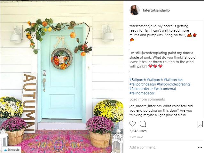Open the #welcomemat hashtag
The image size is (204, 153).
tap(165, 89)
